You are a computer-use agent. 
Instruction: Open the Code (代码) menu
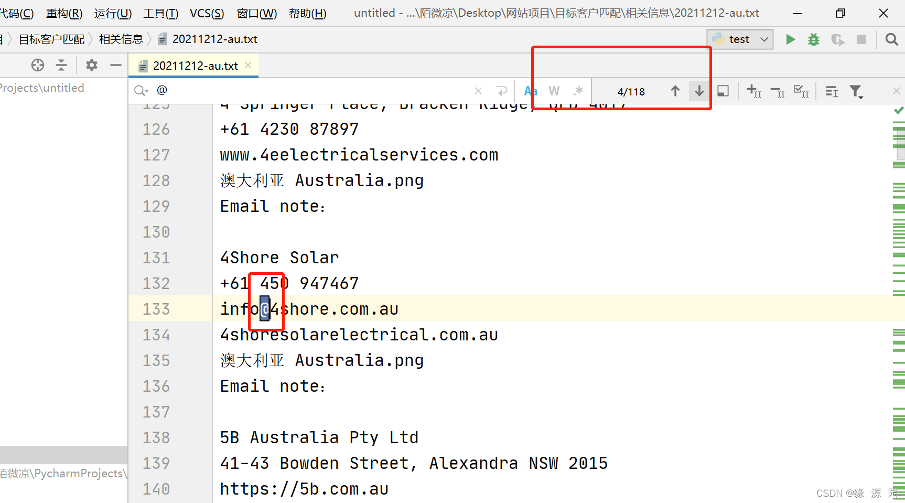[17, 13]
